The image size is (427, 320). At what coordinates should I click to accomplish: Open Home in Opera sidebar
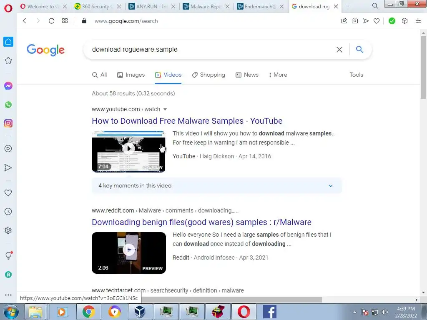[8, 42]
